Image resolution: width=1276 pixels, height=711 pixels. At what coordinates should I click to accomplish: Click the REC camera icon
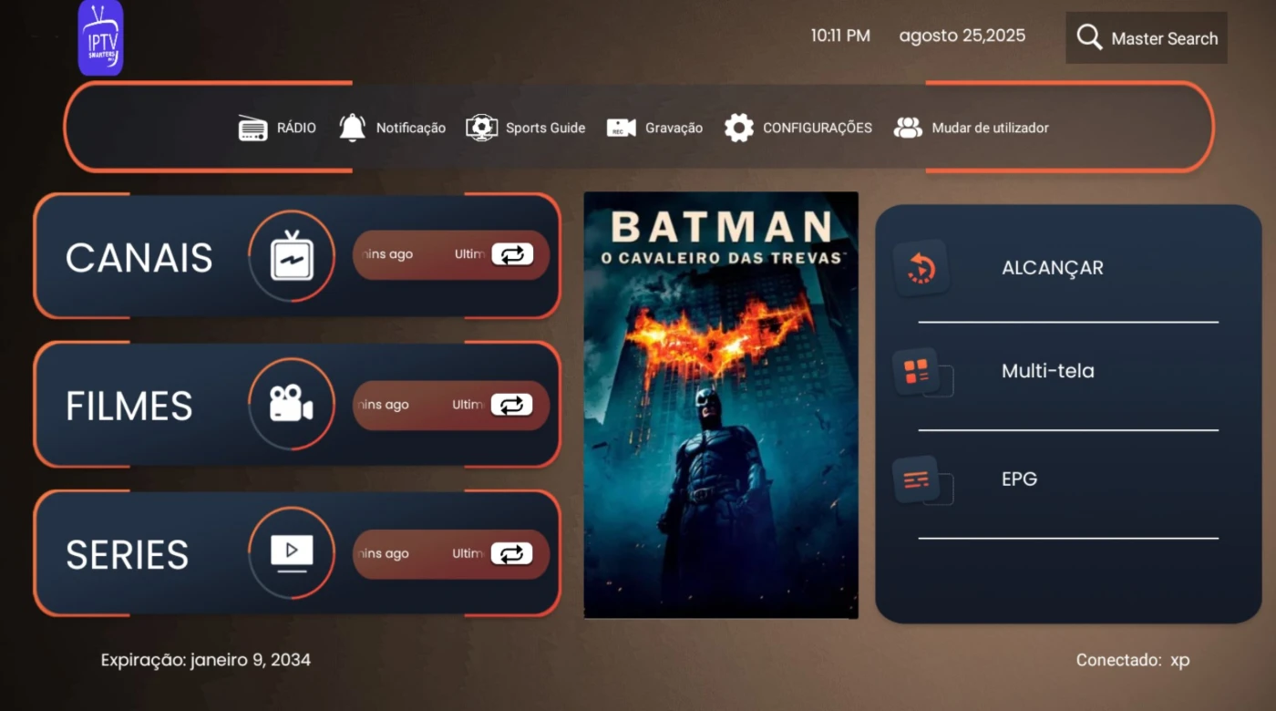[621, 129]
